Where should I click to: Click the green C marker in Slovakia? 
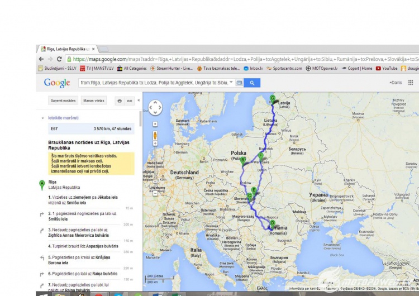tap(249, 197)
